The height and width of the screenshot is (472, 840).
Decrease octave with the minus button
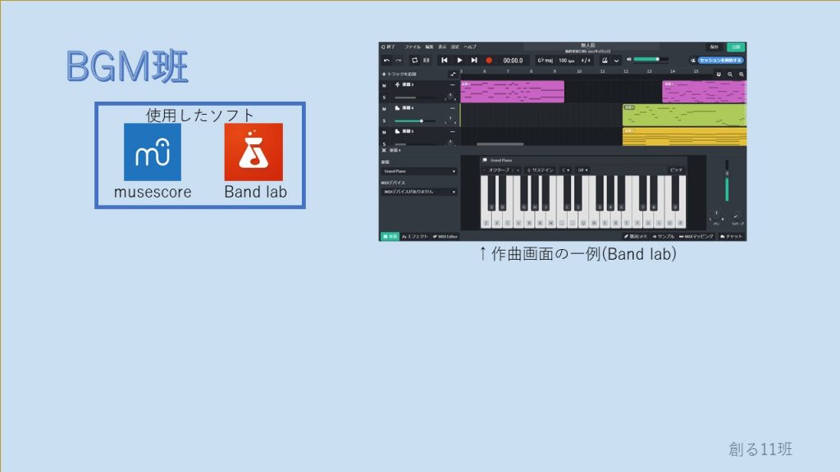484,170
